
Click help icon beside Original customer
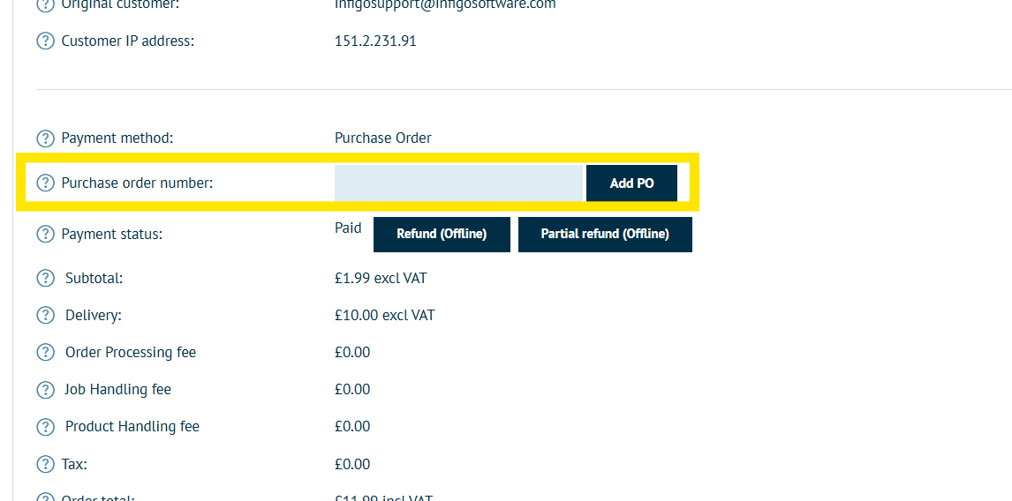click(x=45, y=5)
